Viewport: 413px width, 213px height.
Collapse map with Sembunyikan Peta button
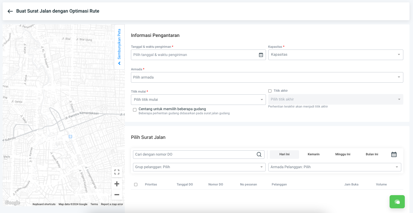click(119, 47)
